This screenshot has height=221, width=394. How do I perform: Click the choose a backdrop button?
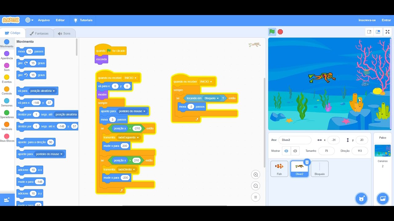click(383, 198)
